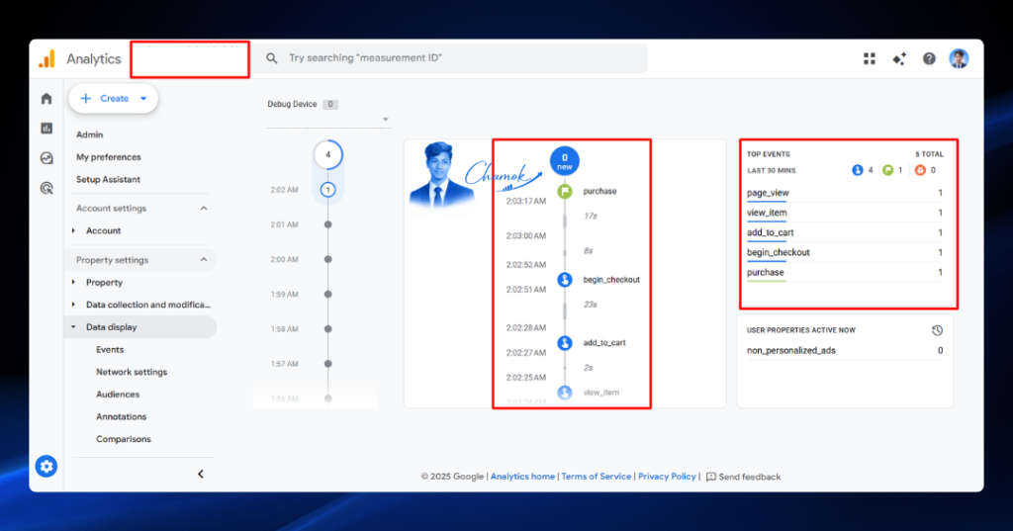The height and width of the screenshot is (531, 1013).
Task: Open the Privacy Policy link
Action: coord(667,476)
